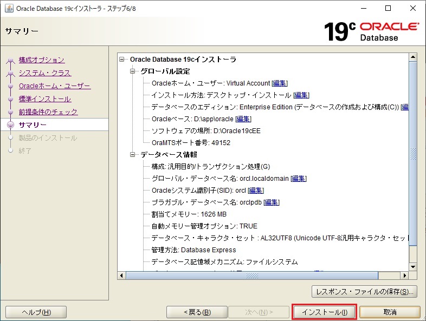Click the horizontal scrollbar left arrow
The image size is (426, 321).
(x=121, y=276)
